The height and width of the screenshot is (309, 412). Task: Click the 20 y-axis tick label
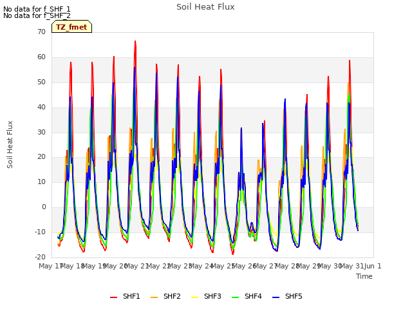41,157
